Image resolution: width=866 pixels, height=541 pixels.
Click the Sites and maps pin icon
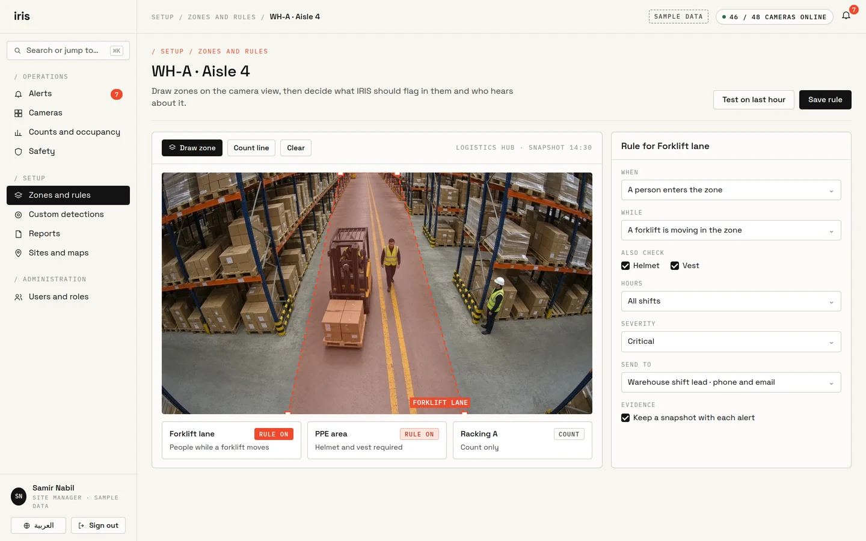18,253
